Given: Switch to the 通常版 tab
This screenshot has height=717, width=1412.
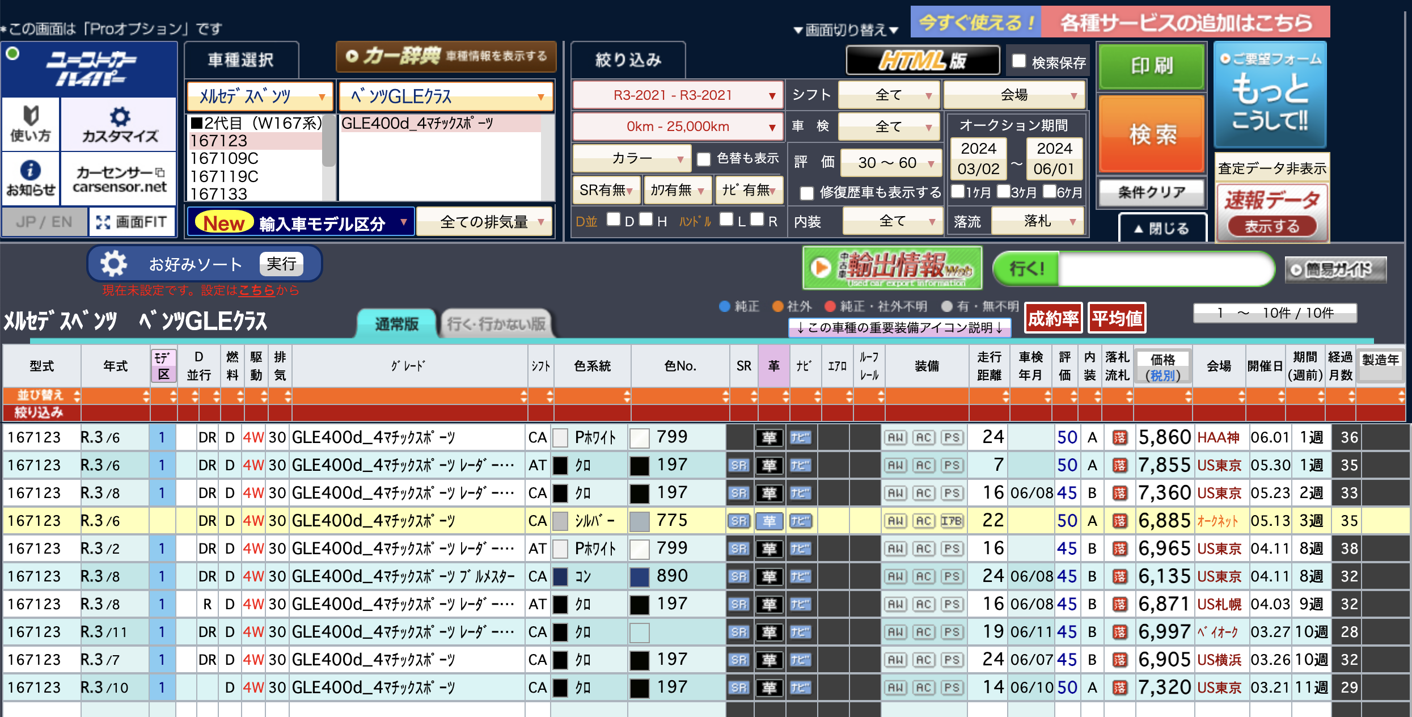Looking at the screenshot, I should (396, 324).
